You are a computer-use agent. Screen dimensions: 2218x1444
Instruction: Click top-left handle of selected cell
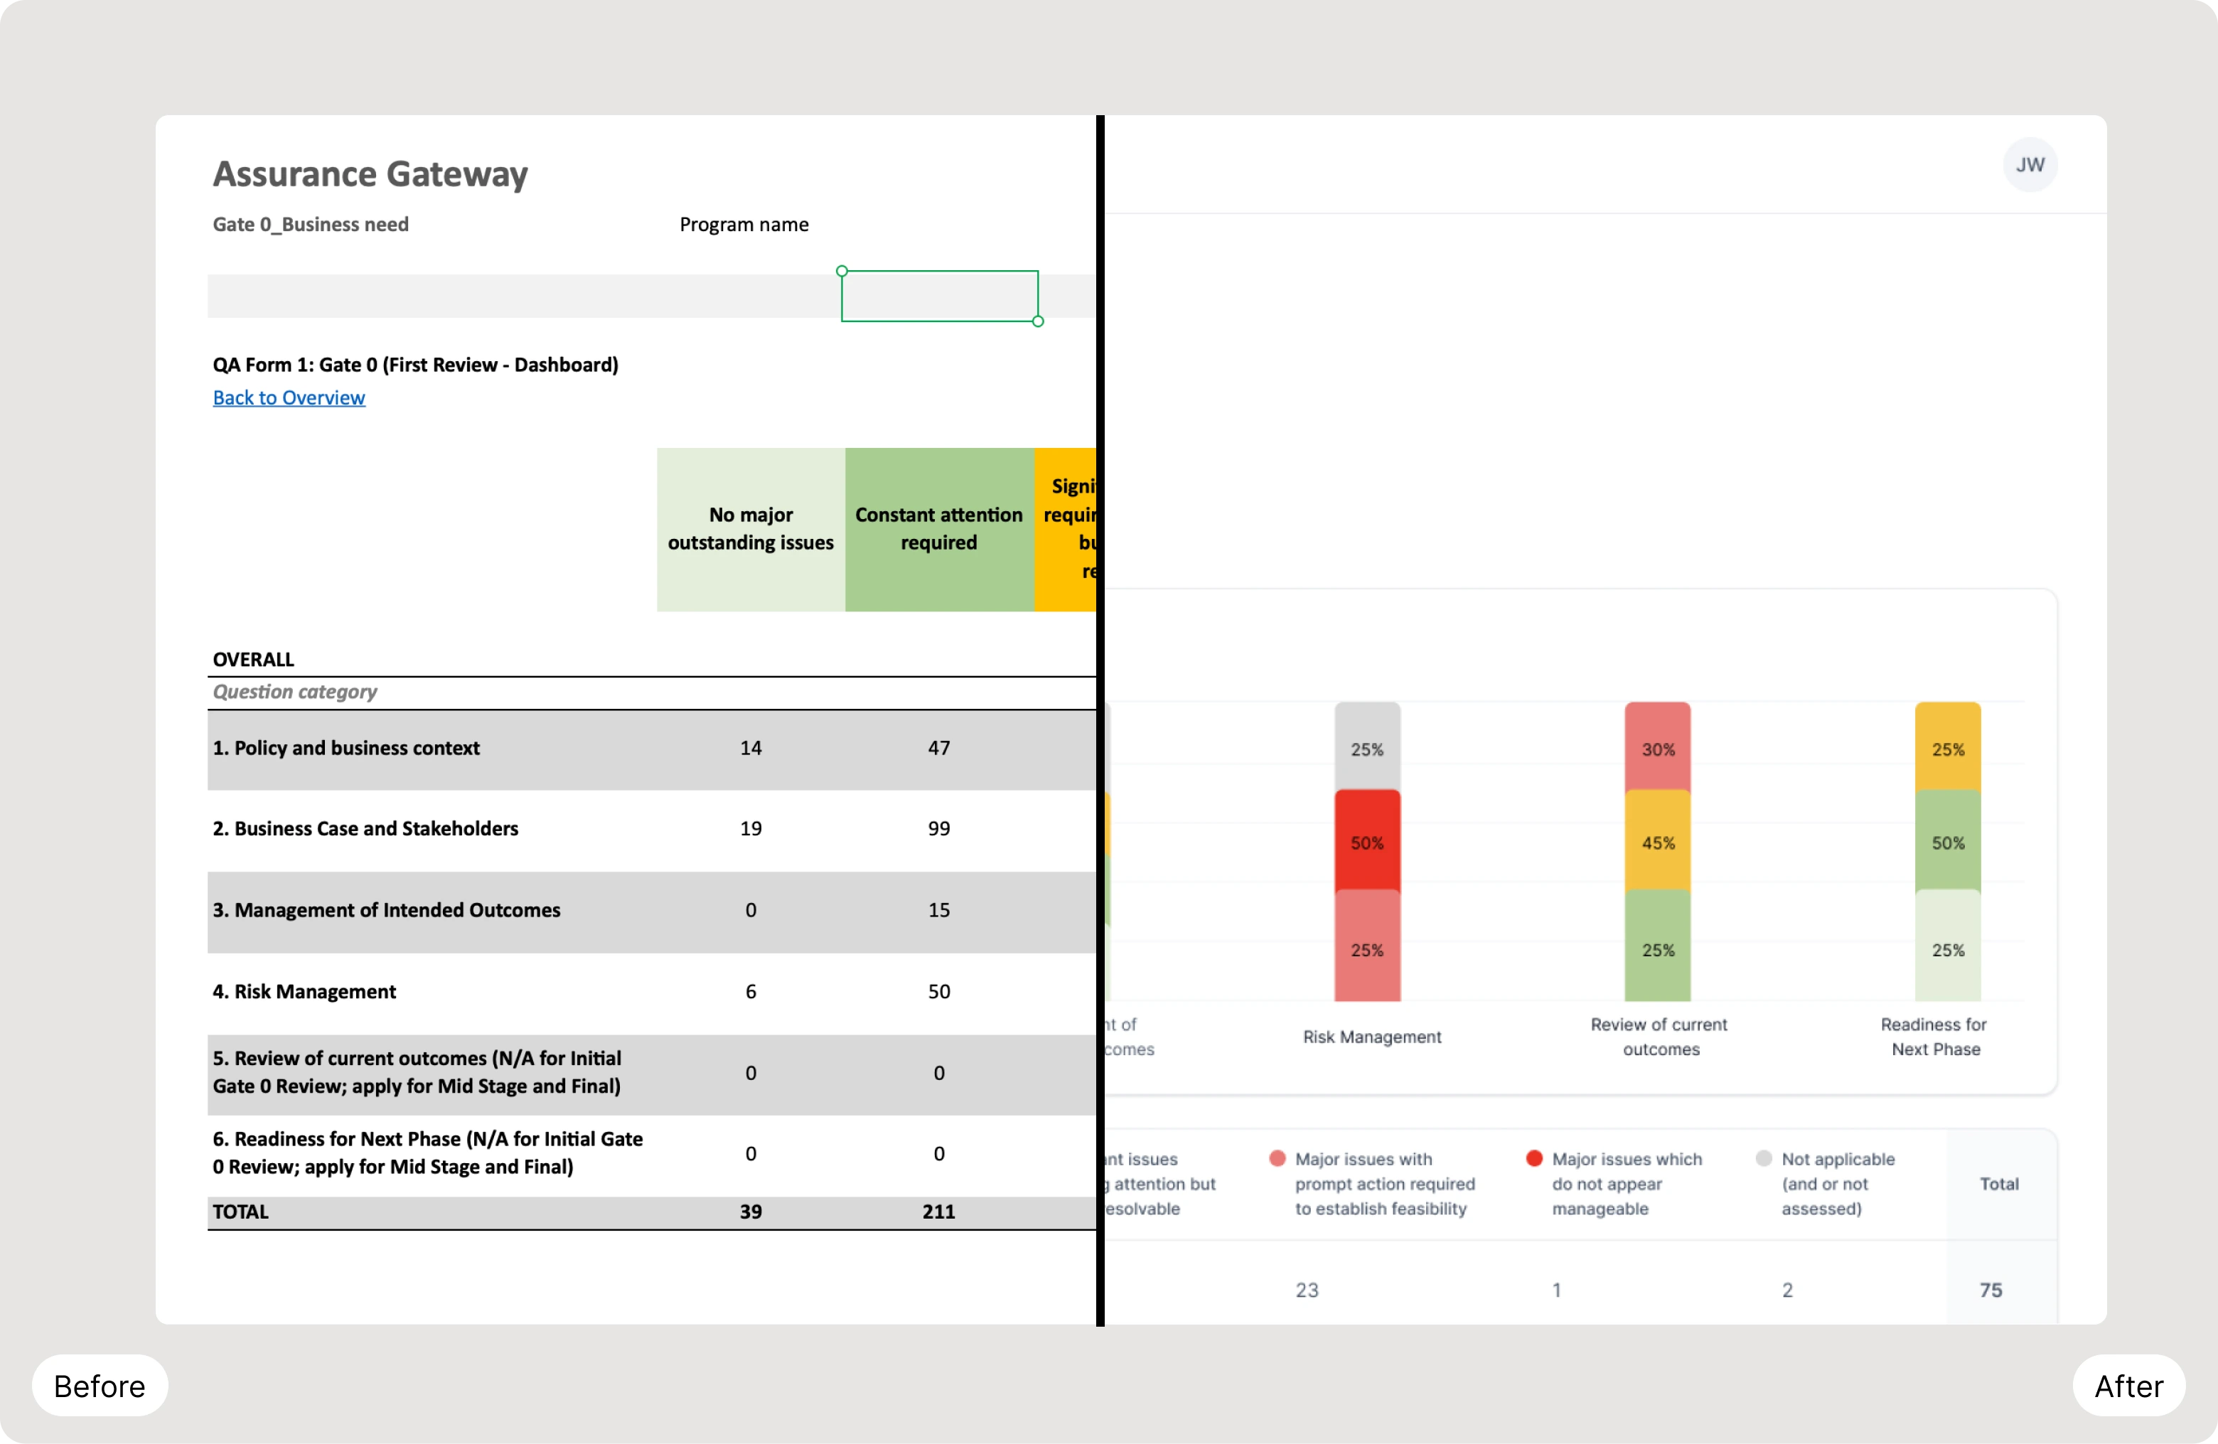(842, 272)
